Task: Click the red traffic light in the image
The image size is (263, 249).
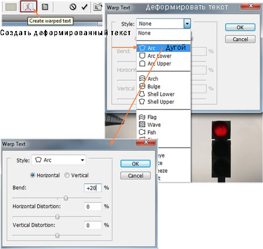Action: [x=221, y=129]
